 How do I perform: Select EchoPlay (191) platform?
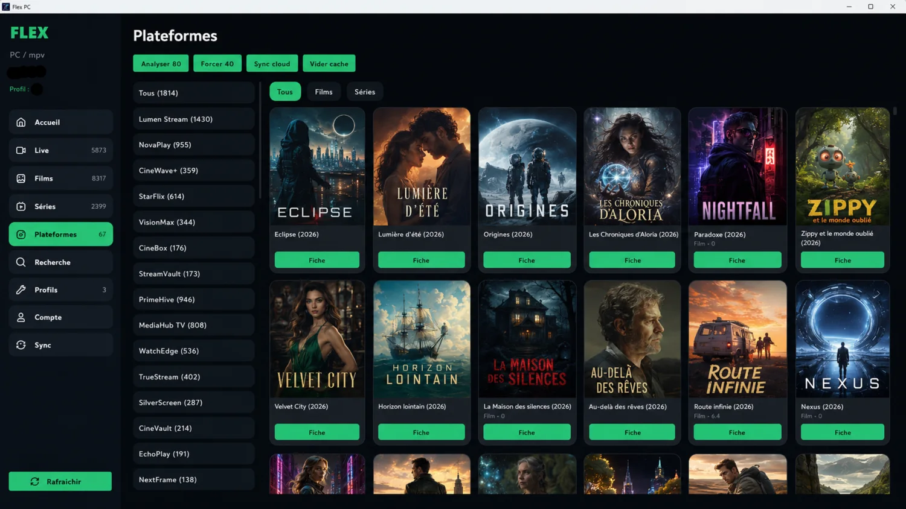(194, 454)
